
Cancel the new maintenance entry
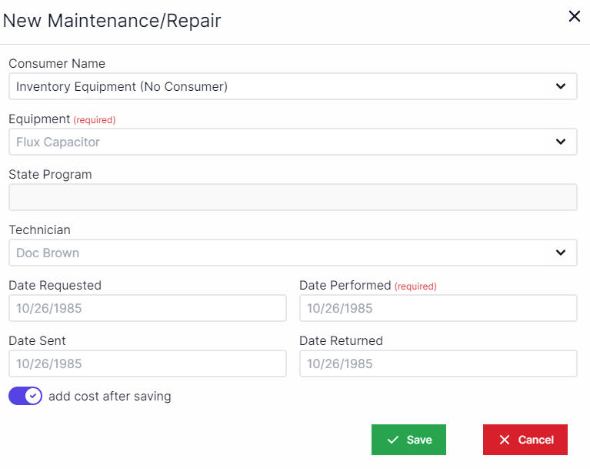pos(525,440)
